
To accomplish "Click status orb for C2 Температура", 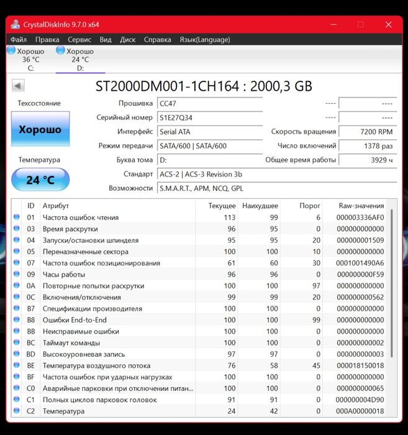I will pos(16,410).
